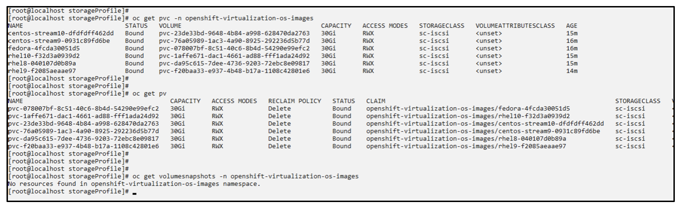The width and height of the screenshot is (686, 209).
Task: Click the claim openshift-virtualization-os-images/rhel9-f2085aeaae97
Action: click(x=466, y=146)
